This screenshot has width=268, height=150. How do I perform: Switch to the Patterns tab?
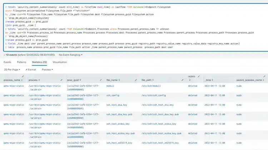point(21,62)
